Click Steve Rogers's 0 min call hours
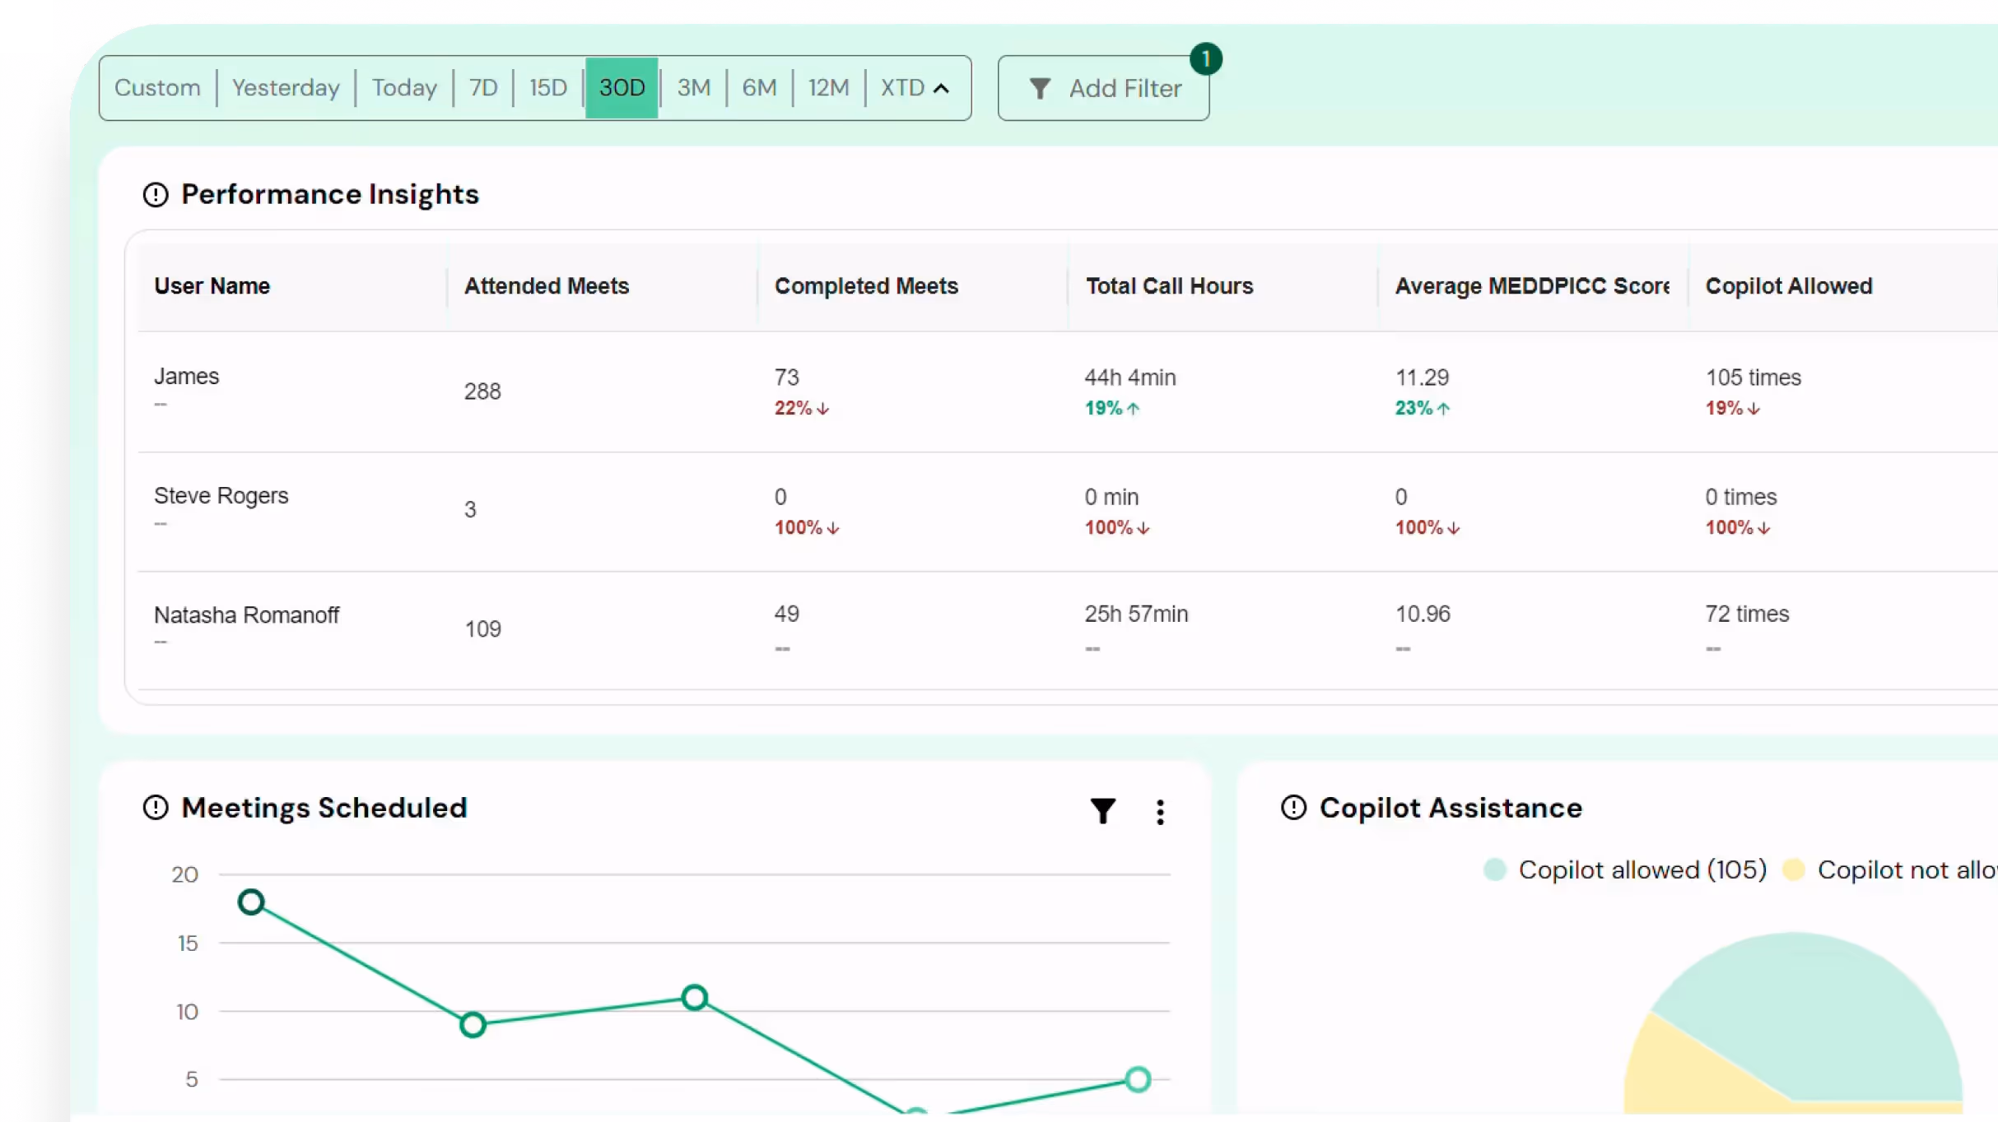 pyautogui.click(x=1111, y=498)
